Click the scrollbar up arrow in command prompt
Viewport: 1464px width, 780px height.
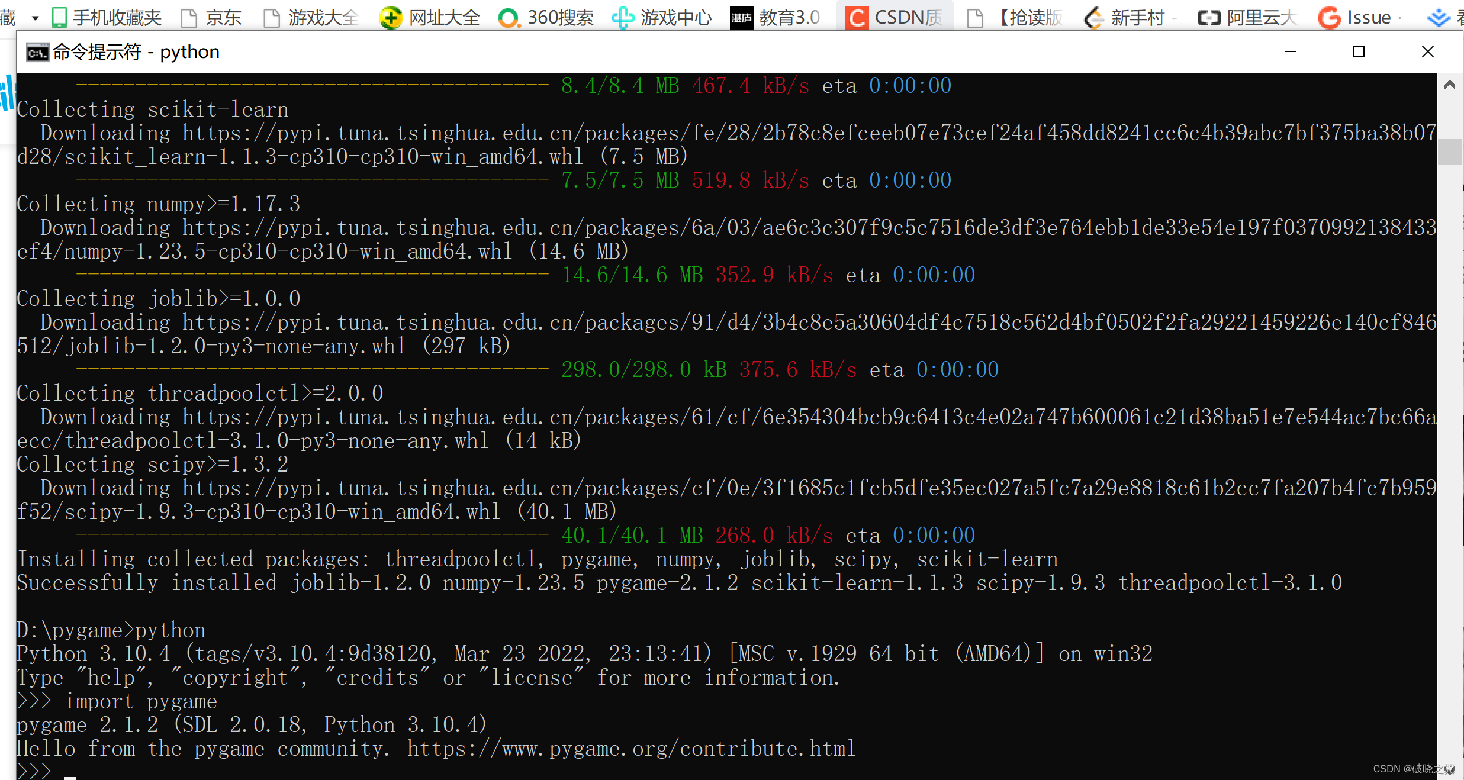(1449, 85)
